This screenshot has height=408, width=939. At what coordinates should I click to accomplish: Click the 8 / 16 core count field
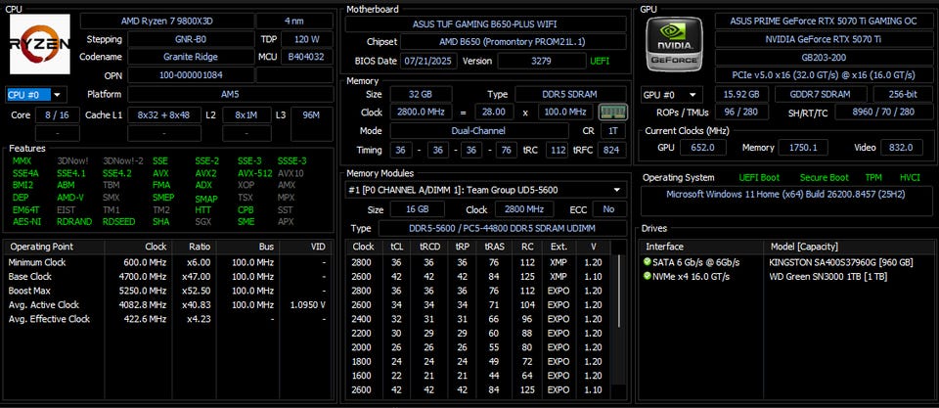click(57, 115)
